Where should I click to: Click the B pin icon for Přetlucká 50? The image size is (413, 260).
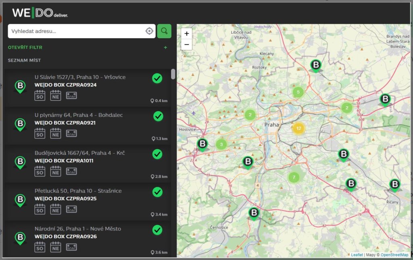coord(20,200)
